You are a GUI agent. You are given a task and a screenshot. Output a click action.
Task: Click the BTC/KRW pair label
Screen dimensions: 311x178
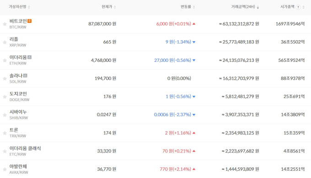coord(18,27)
